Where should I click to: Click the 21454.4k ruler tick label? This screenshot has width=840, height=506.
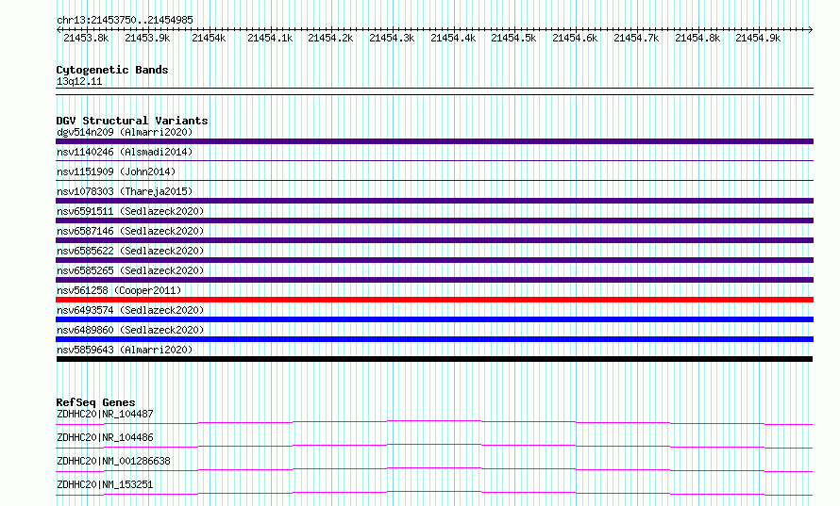tap(453, 38)
